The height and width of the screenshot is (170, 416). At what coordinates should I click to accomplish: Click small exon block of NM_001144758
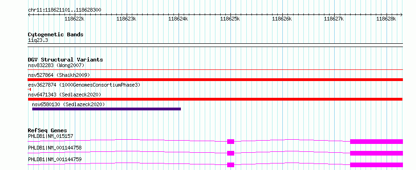[x=230, y=153]
